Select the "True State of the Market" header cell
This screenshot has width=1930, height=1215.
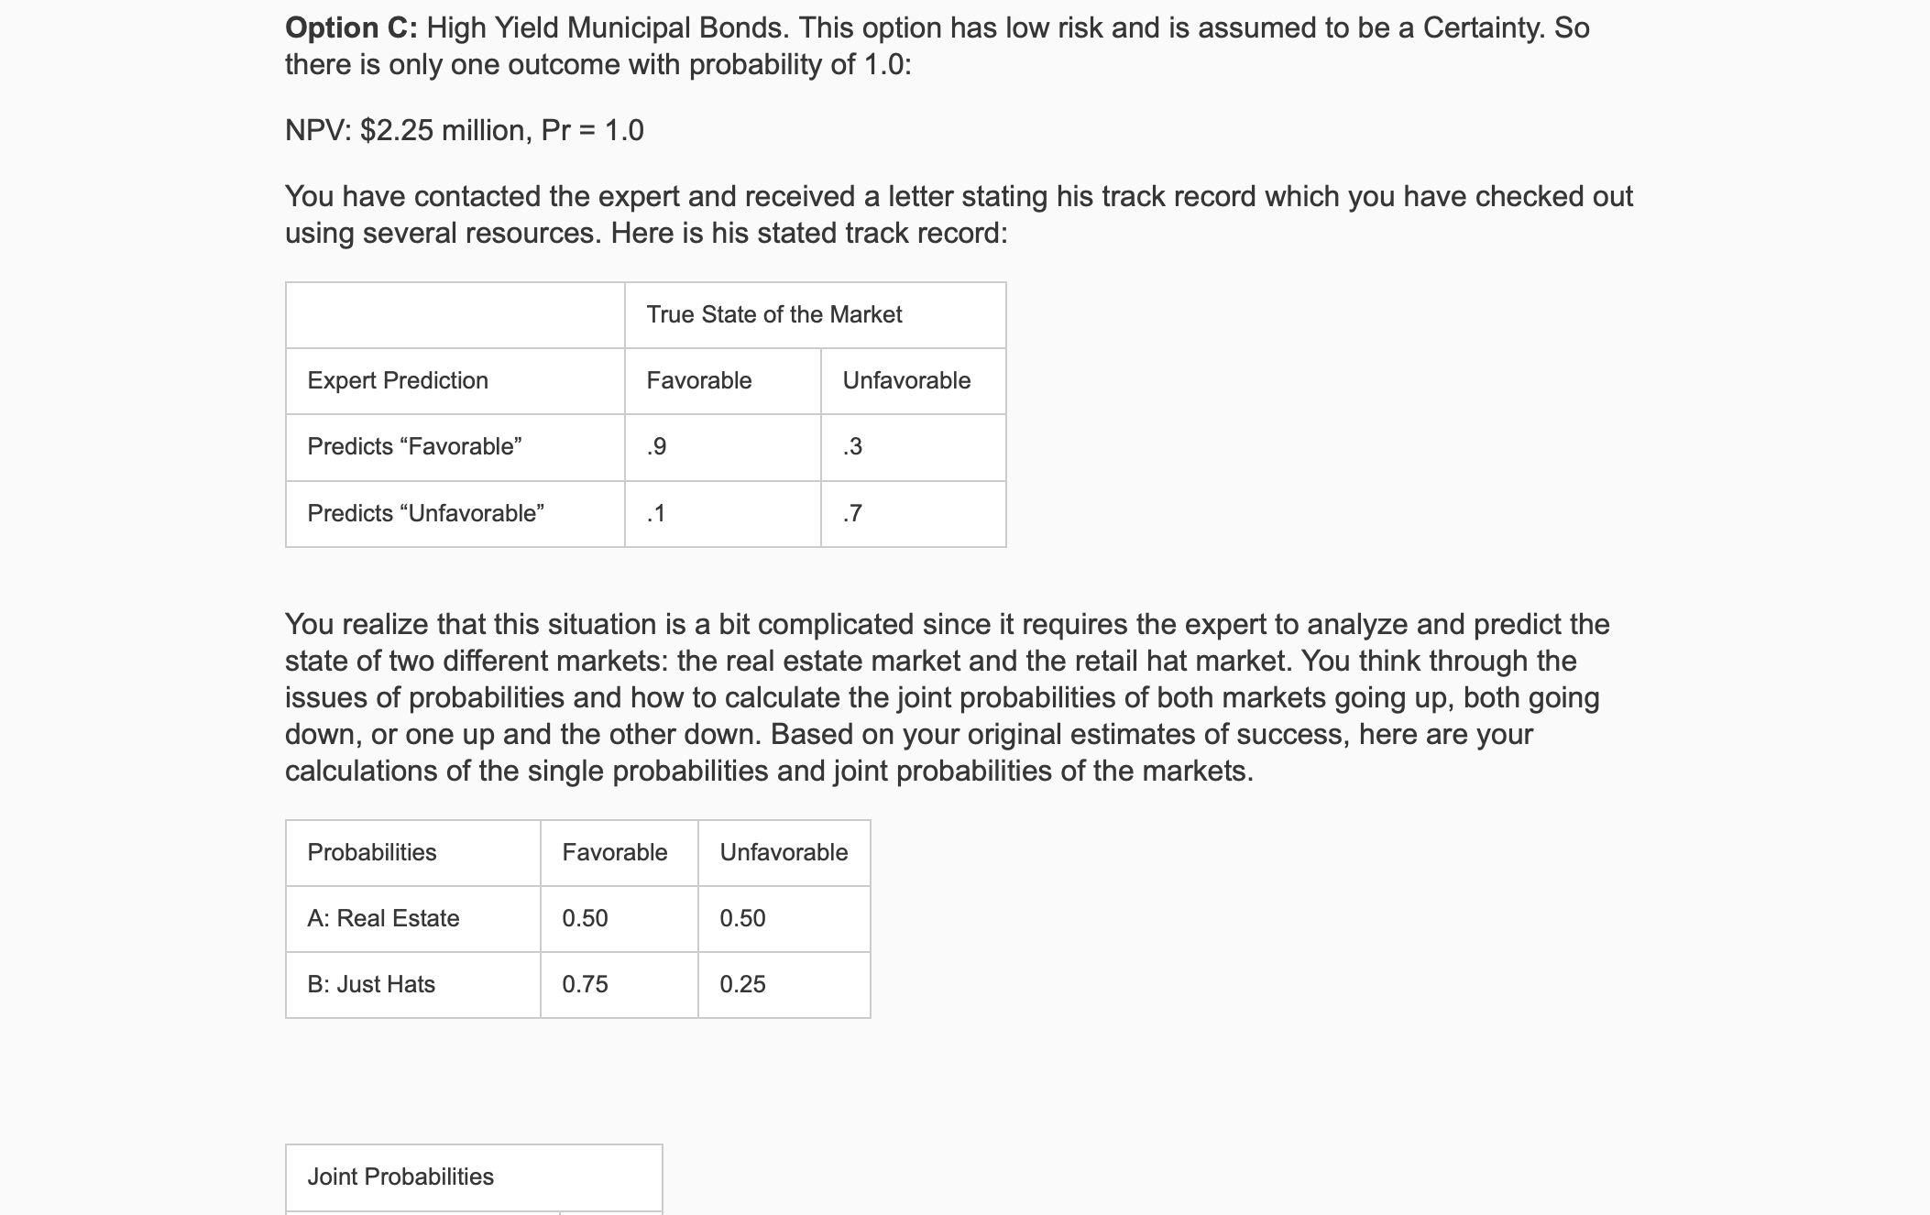(815, 315)
